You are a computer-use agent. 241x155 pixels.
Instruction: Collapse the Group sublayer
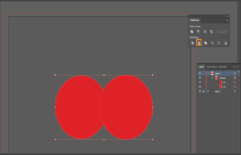pos(212,78)
